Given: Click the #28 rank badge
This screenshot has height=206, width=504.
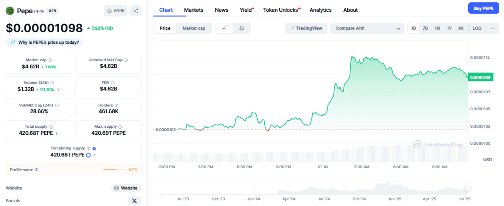Looking at the screenshot, I should point(52,11).
